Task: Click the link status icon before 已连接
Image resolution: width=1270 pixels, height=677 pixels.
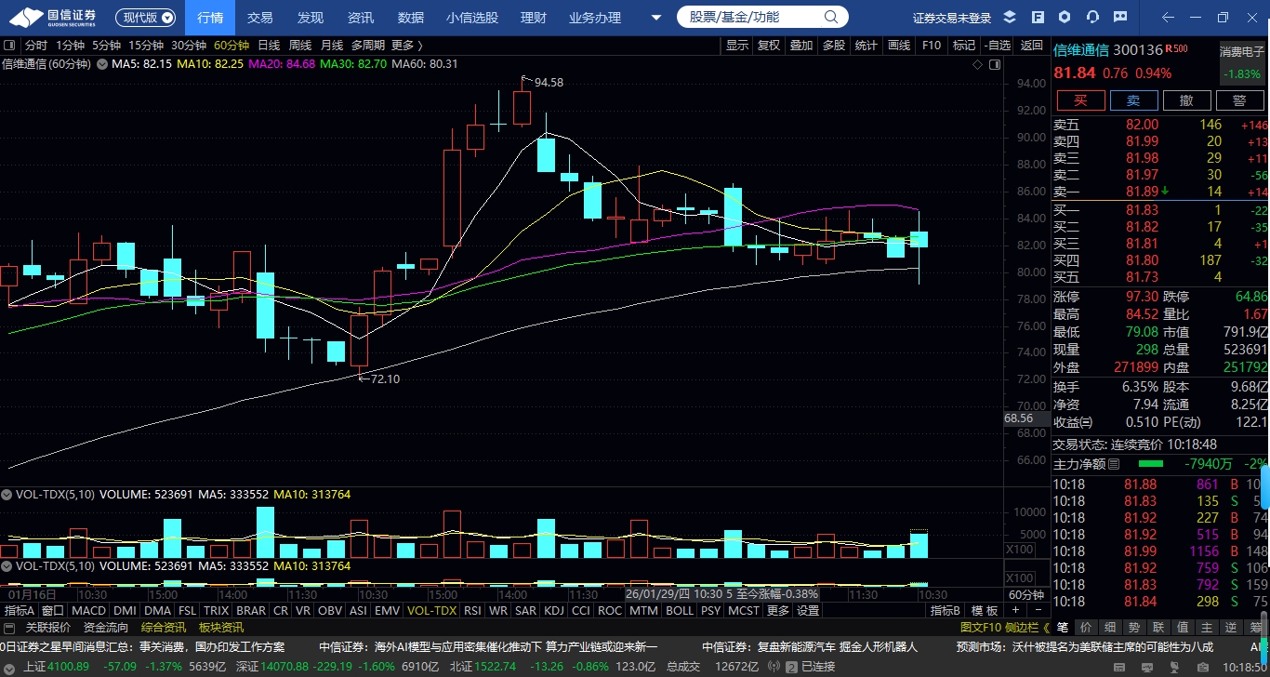Action: pyautogui.click(x=792, y=667)
